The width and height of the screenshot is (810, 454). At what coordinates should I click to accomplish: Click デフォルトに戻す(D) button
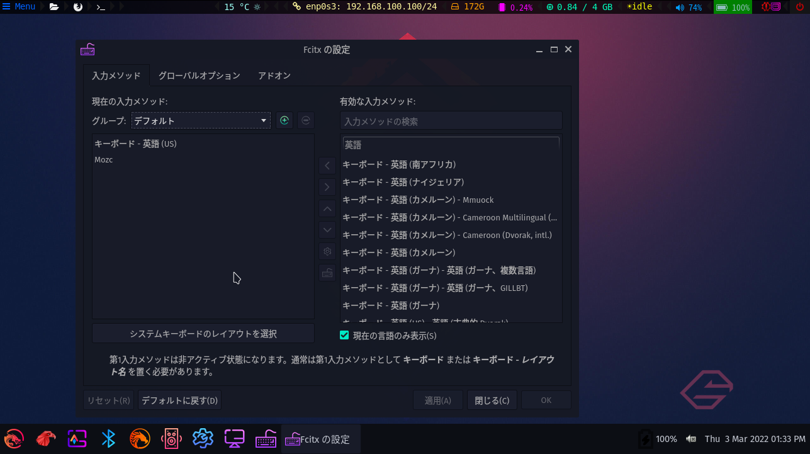click(x=179, y=400)
